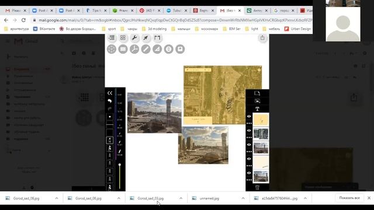Select the perspective axes tool
This screenshot has height=210, width=374.
pos(134,49)
